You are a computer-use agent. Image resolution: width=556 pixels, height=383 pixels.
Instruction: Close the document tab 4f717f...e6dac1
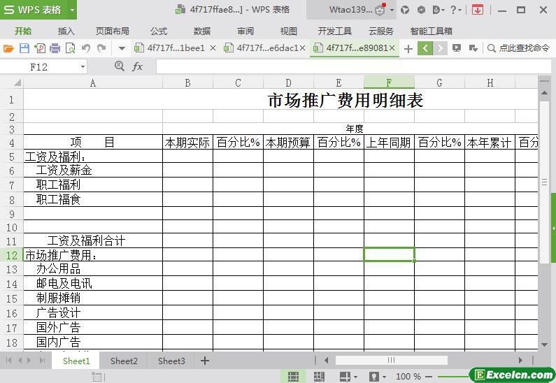click(x=302, y=48)
